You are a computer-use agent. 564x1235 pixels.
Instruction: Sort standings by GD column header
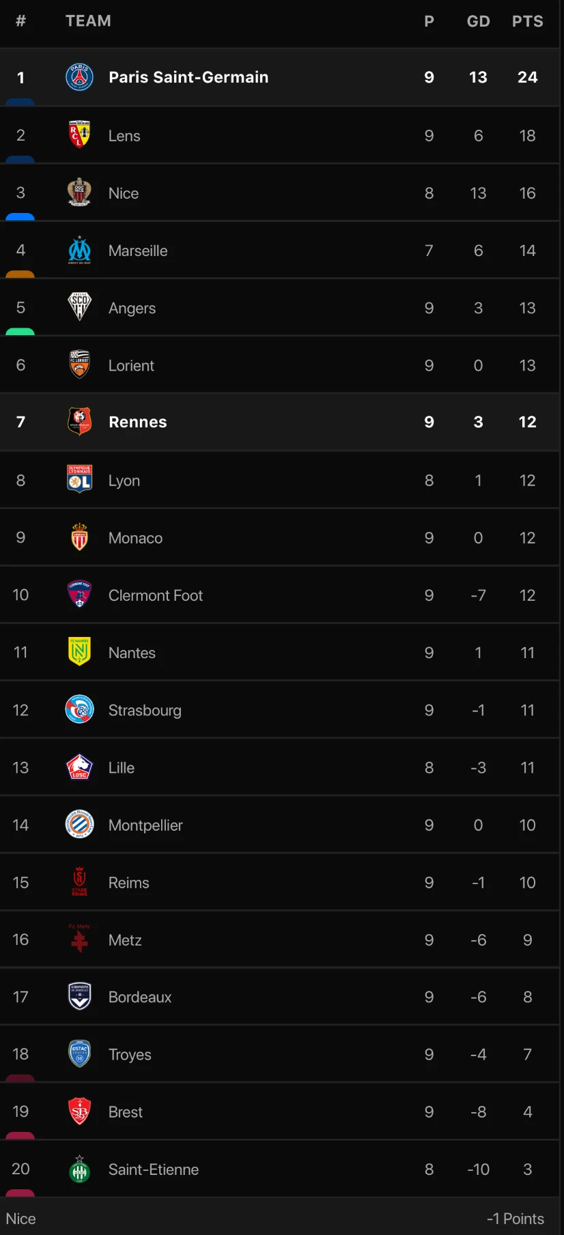coord(478,21)
